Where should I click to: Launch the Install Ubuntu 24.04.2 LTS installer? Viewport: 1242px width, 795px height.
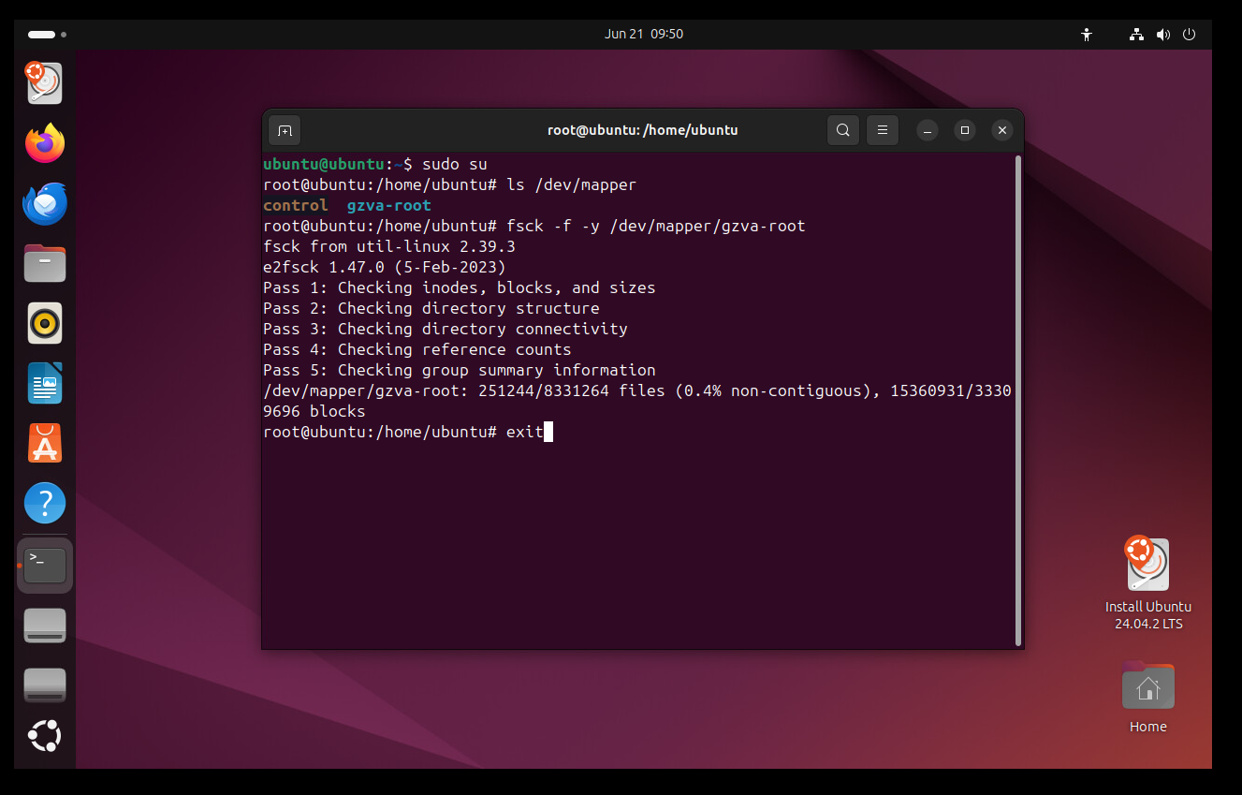pyautogui.click(x=1147, y=565)
